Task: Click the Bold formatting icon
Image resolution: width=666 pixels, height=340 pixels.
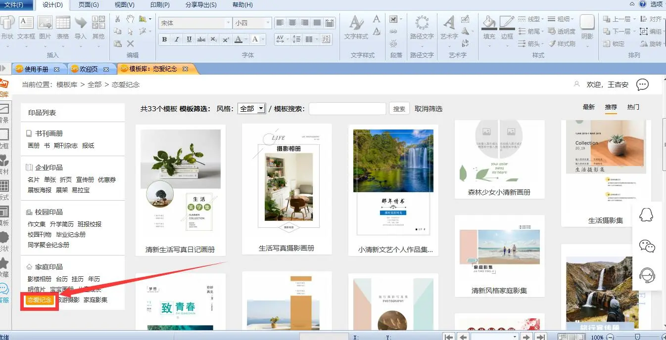Action: [x=164, y=40]
